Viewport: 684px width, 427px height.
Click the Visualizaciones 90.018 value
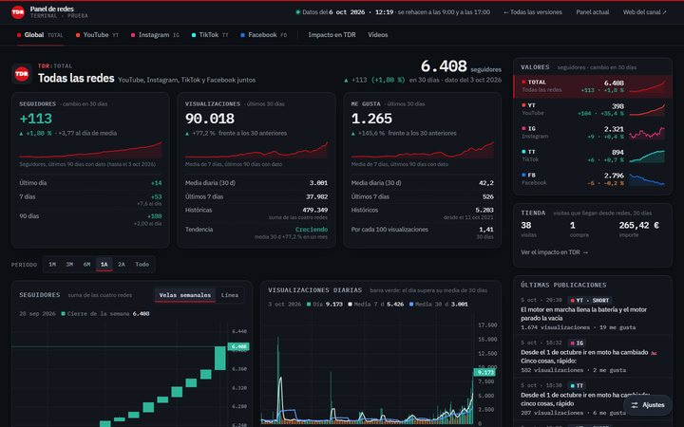(x=210, y=119)
